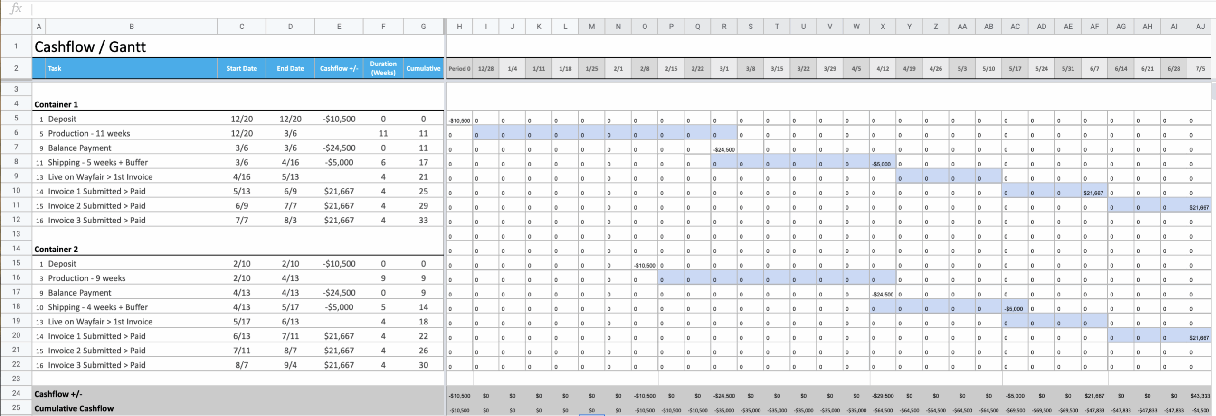Select 'Shipping - 4 weeks + Buffer' task cell

tap(98, 307)
